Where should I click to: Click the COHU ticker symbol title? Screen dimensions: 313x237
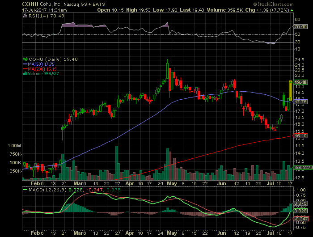click(30, 4)
